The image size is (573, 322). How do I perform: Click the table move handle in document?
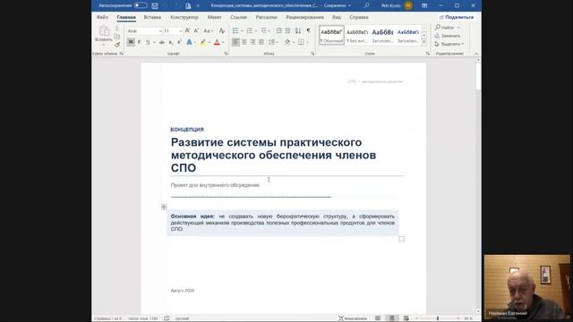point(164,207)
